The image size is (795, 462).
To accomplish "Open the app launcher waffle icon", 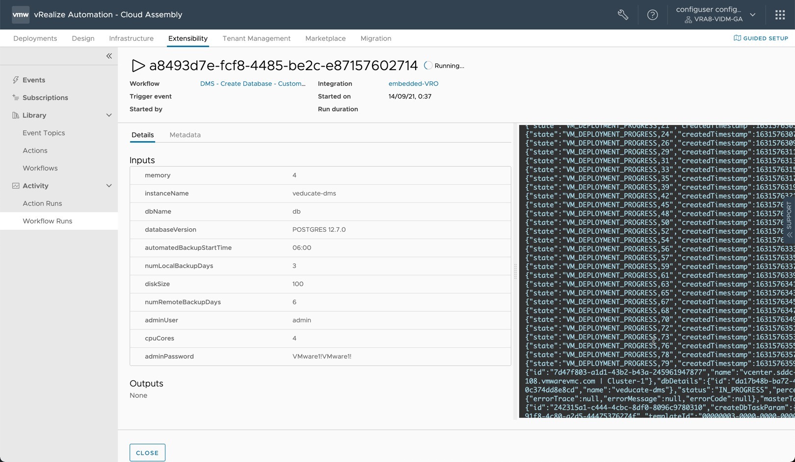I will pyautogui.click(x=780, y=15).
